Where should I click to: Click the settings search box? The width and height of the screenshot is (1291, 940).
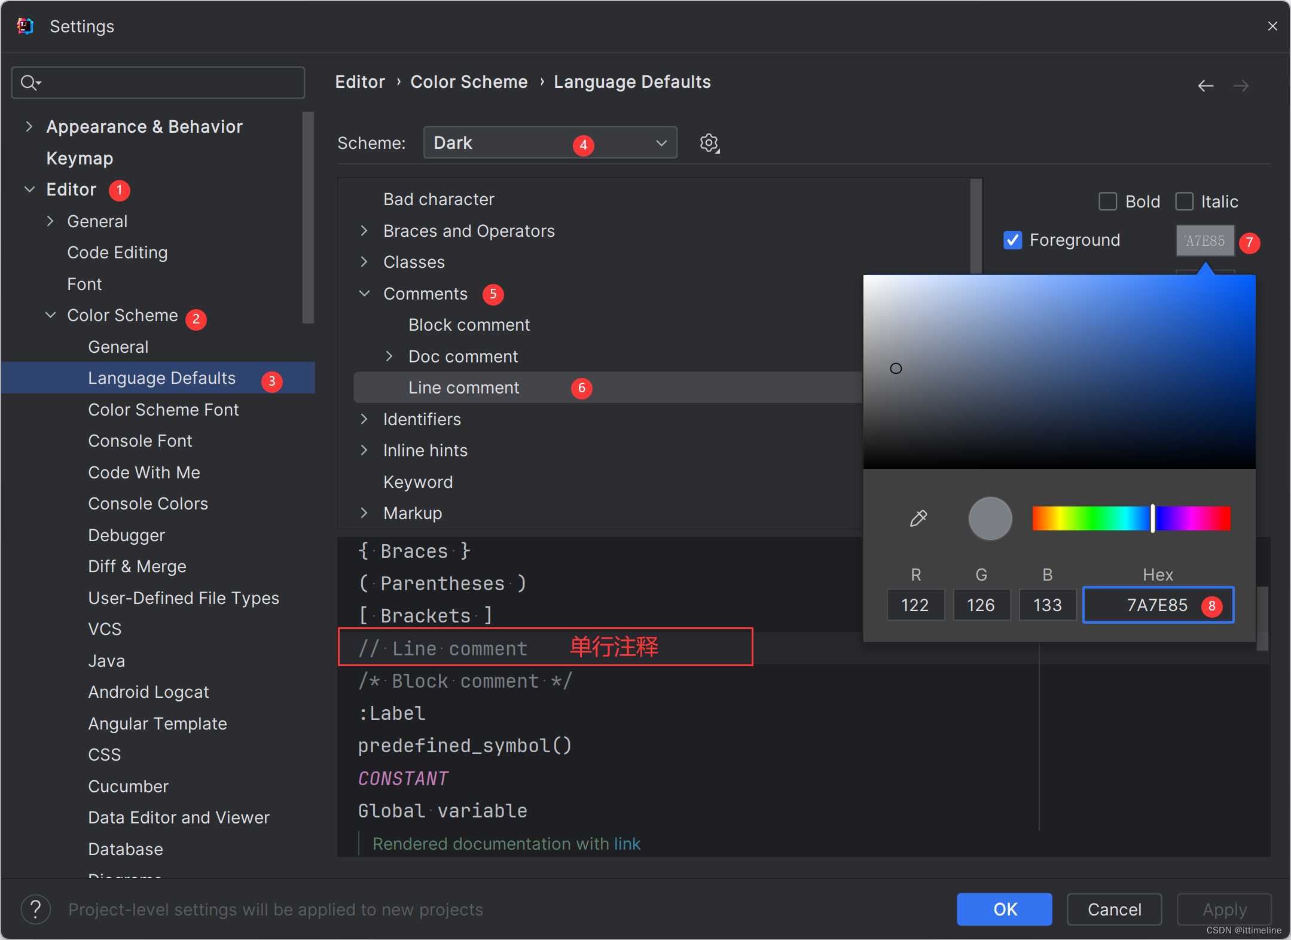point(158,83)
